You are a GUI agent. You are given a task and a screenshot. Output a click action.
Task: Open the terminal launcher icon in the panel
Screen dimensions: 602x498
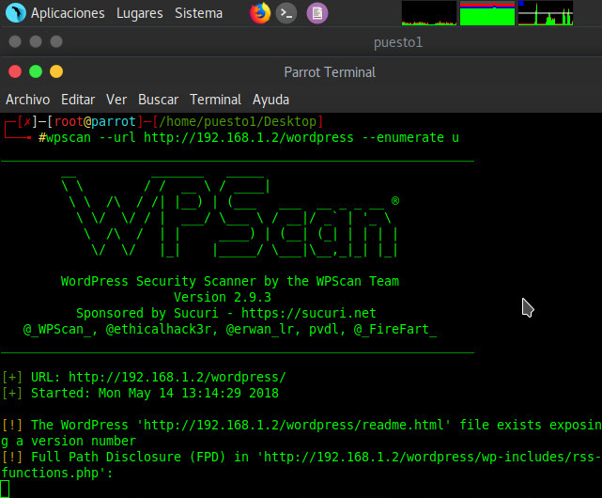[x=288, y=13]
